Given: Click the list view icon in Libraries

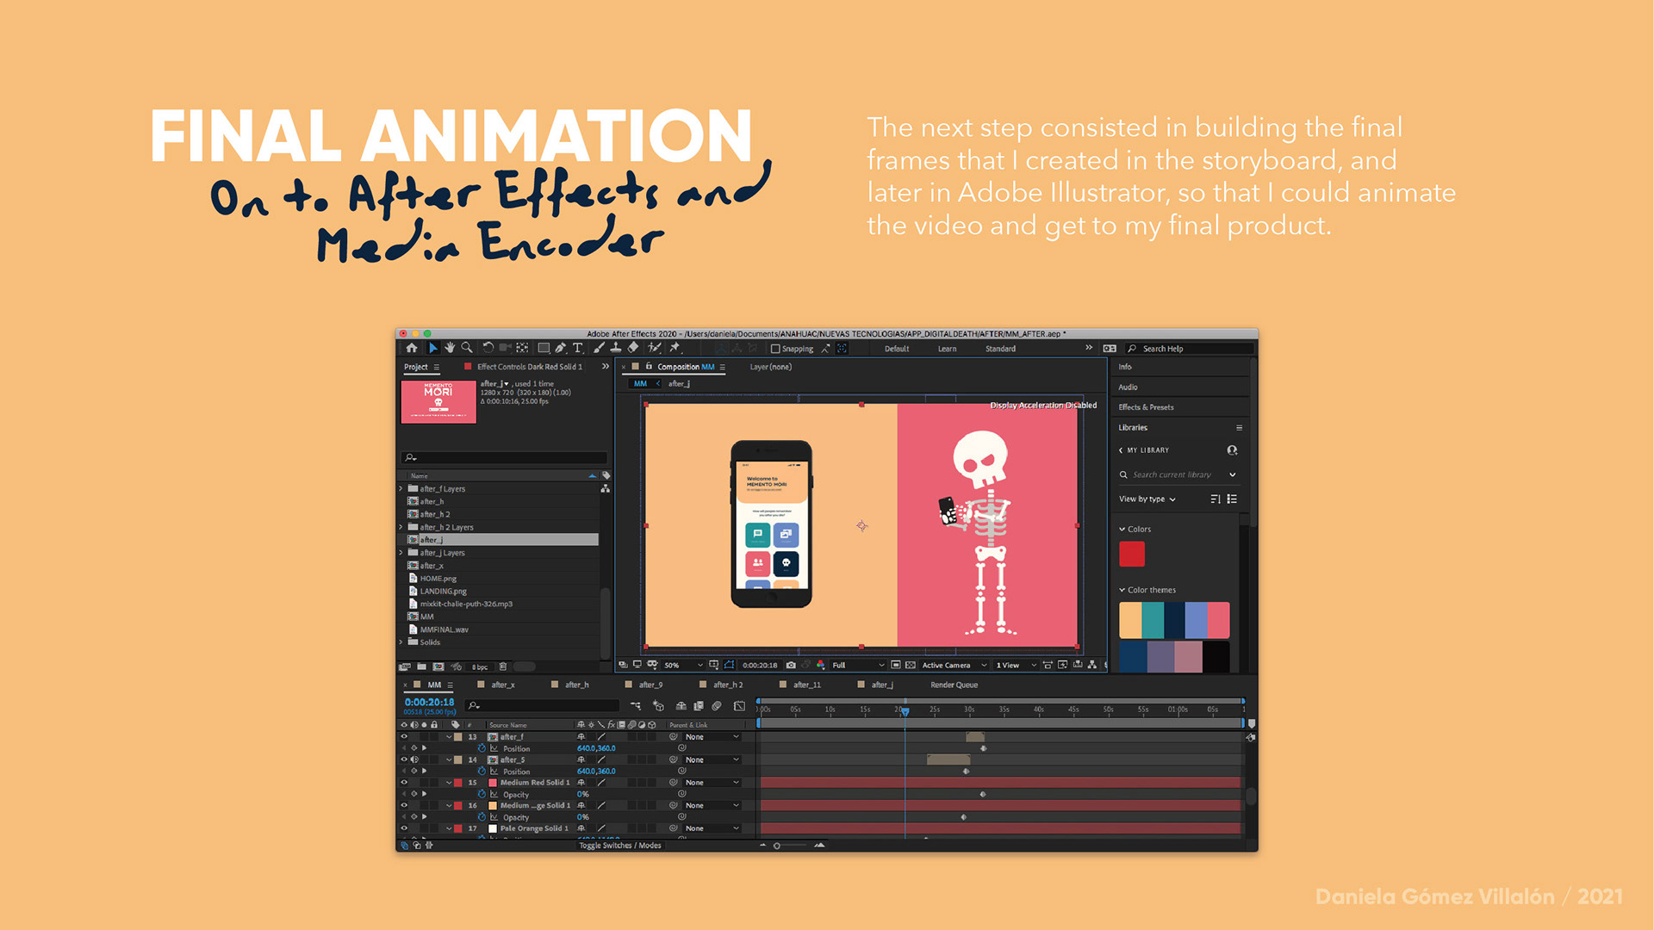Looking at the screenshot, I should [1232, 499].
